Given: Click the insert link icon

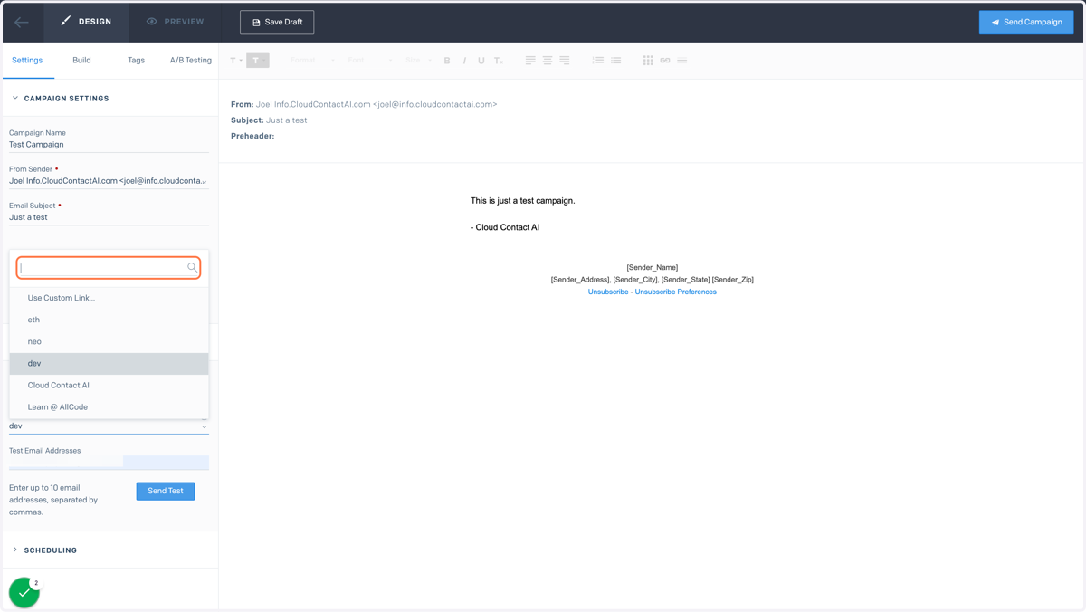Looking at the screenshot, I should (x=665, y=61).
